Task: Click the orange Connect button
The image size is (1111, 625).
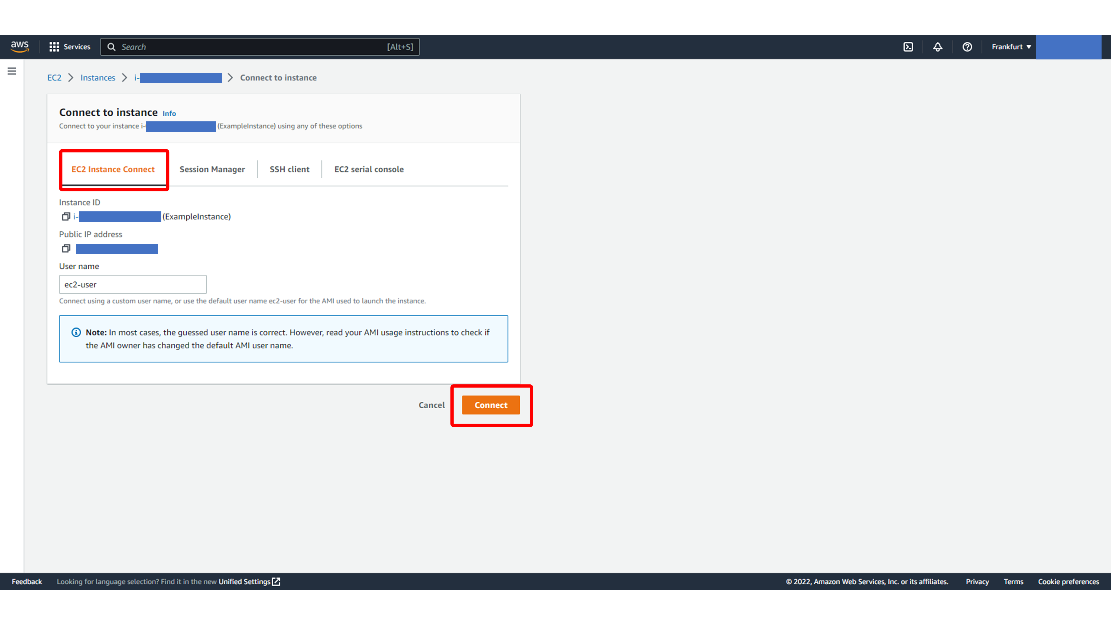Action: click(491, 405)
